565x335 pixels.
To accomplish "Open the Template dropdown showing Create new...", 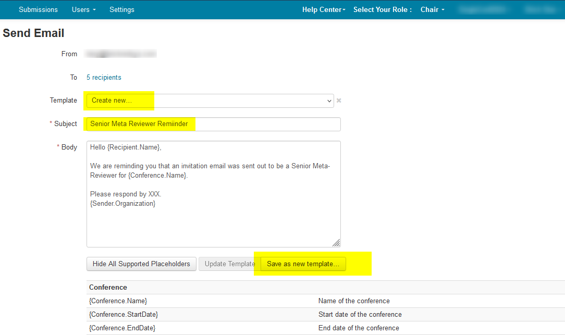I will [x=210, y=101].
